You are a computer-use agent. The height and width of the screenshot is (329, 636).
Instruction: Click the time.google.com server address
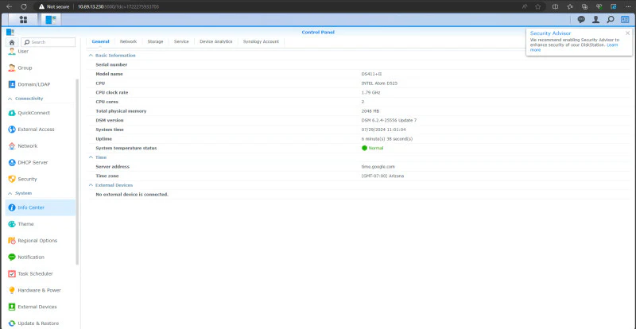[378, 167]
